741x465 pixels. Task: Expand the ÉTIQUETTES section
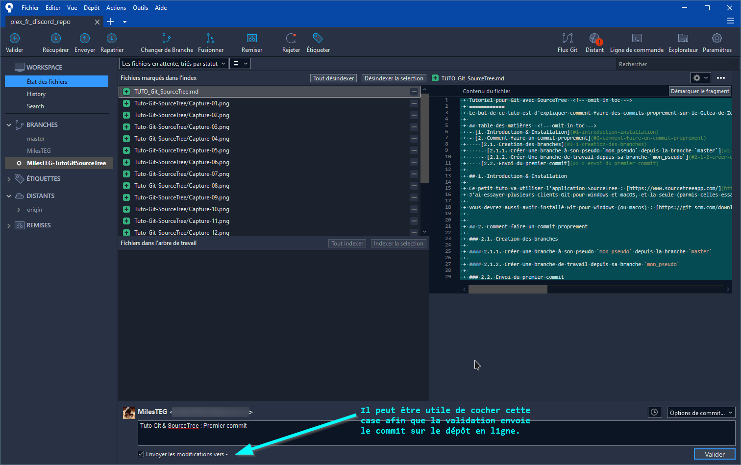coord(9,179)
